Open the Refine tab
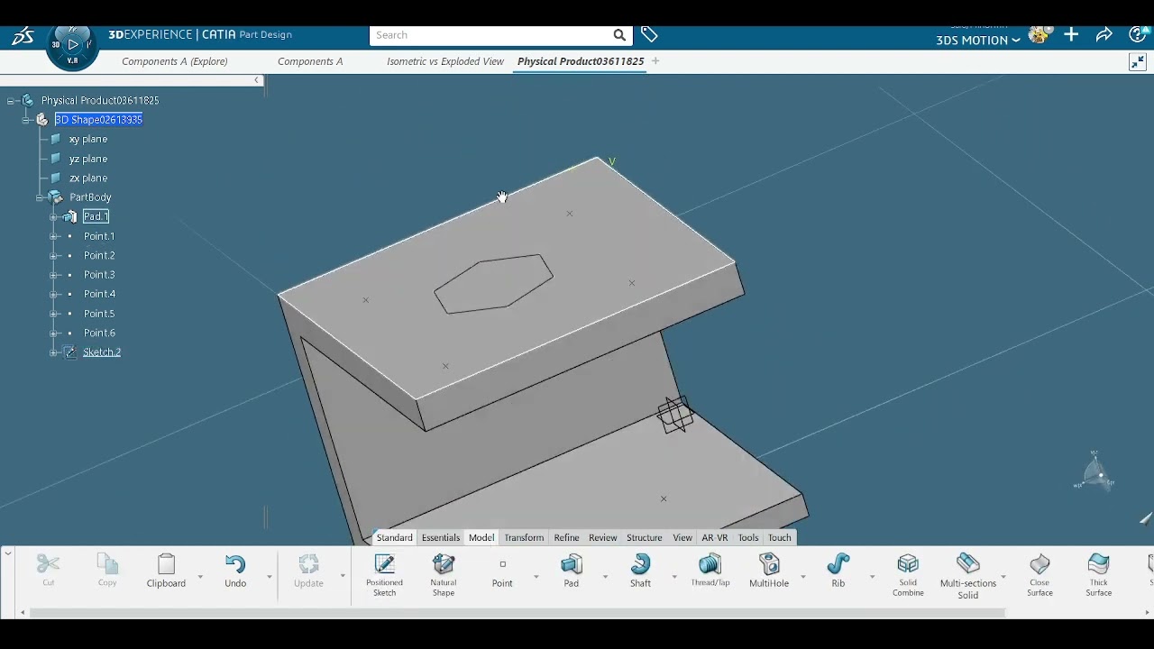1154x649 pixels. (x=566, y=537)
